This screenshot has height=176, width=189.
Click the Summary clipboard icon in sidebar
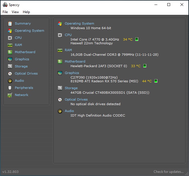tap(10, 24)
